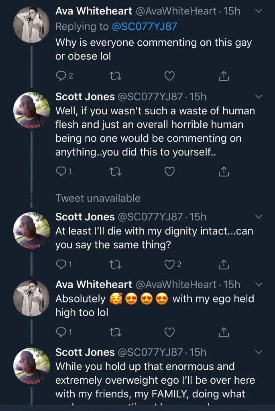Like Ava's 'Absolutely' tweet
The height and width of the screenshot is (411, 275).
[x=170, y=332]
